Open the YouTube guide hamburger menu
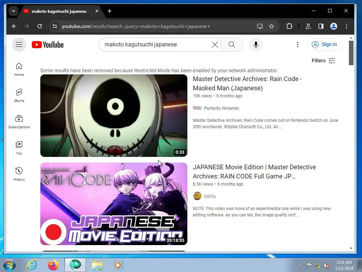Screen dimensions: 362x272 click(19, 44)
